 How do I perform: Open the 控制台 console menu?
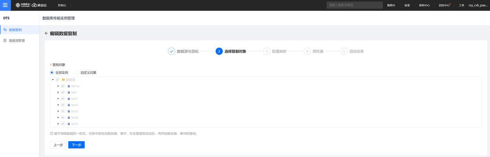[62, 5]
